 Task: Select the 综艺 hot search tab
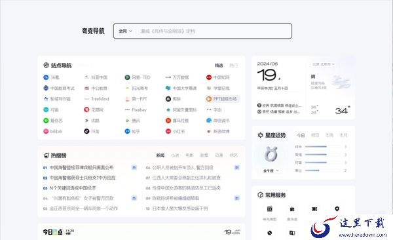click(x=234, y=155)
